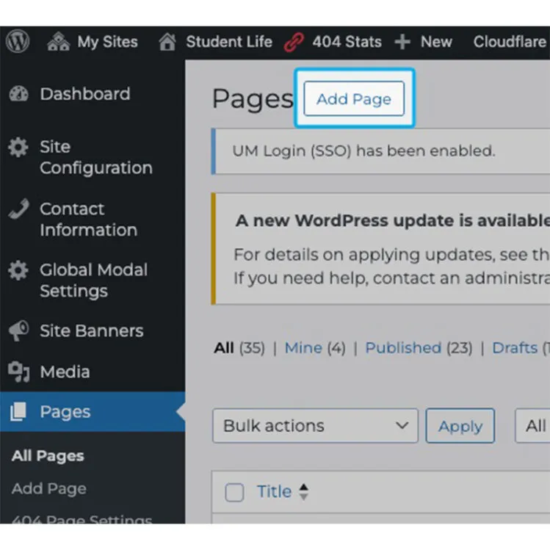Image resolution: width=550 pixels, height=550 pixels.
Task: Click the Pages document icon in sidebar
Action: point(18,411)
